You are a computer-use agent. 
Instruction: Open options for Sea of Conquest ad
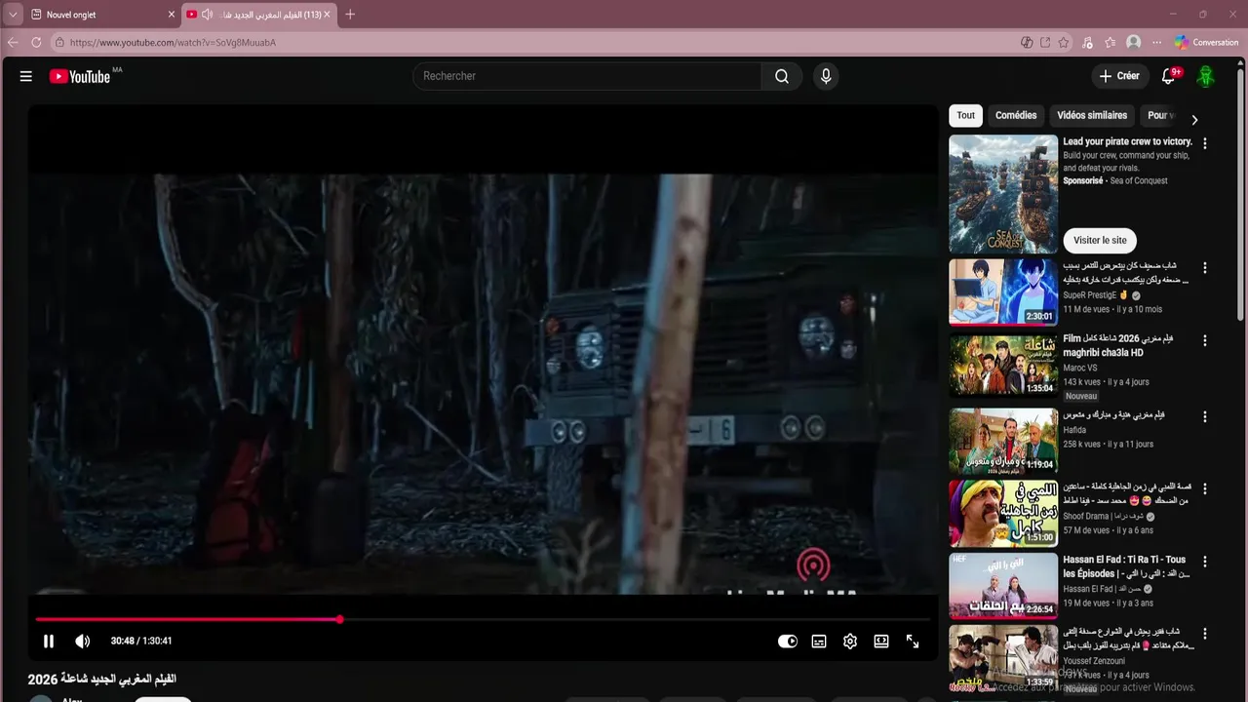pyautogui.click(x=1204, y=143)
